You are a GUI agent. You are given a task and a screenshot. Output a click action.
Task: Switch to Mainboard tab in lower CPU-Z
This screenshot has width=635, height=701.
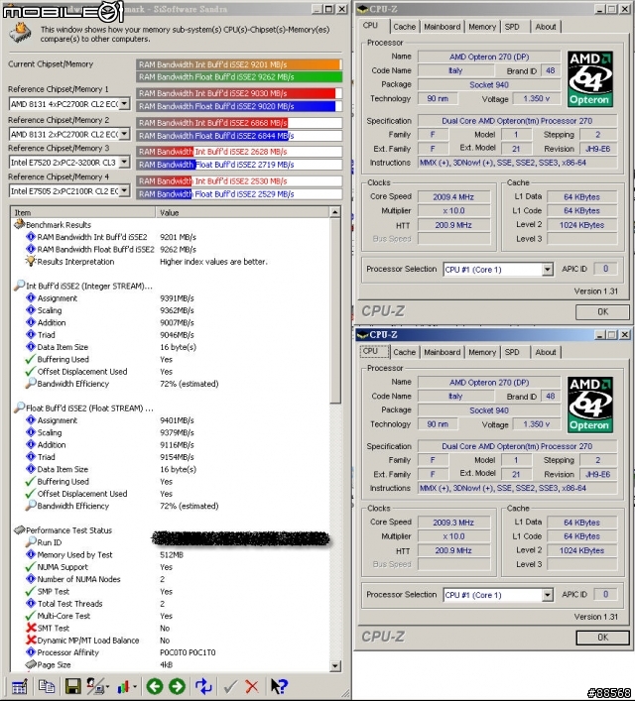(443, 352)
